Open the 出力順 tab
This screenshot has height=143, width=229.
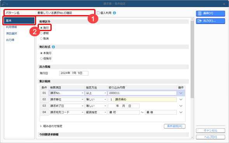[10, 40]
